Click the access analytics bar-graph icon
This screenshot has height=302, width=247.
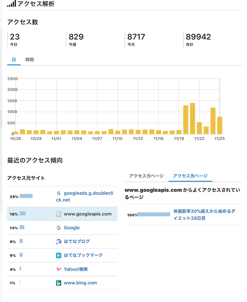coord(11,4)
